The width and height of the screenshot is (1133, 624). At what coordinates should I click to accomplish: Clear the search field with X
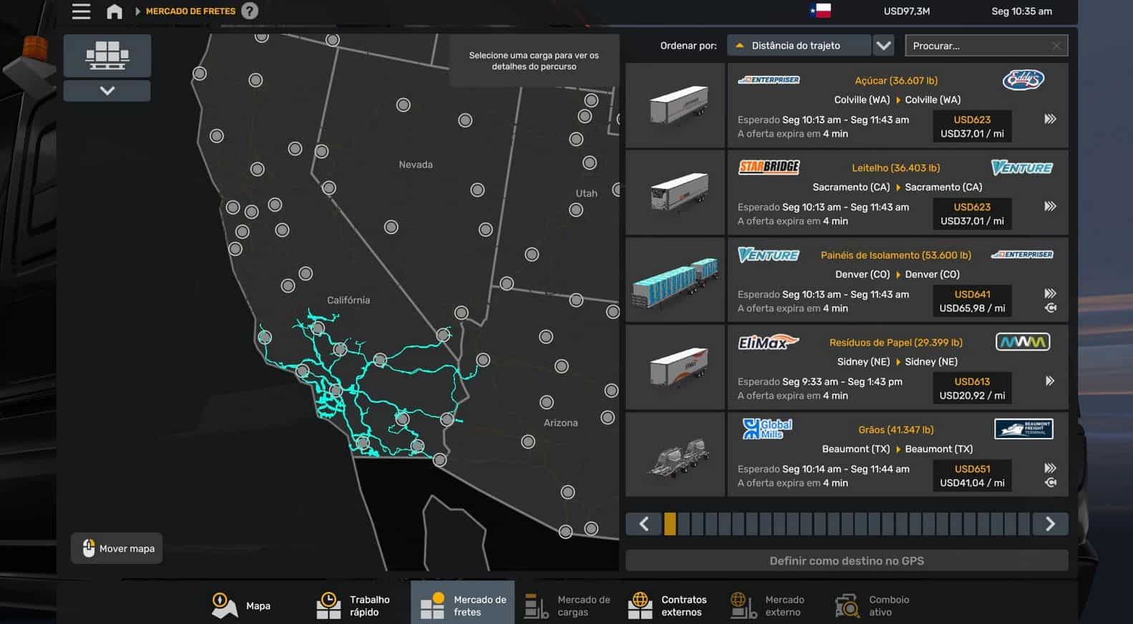point(1056,46)
